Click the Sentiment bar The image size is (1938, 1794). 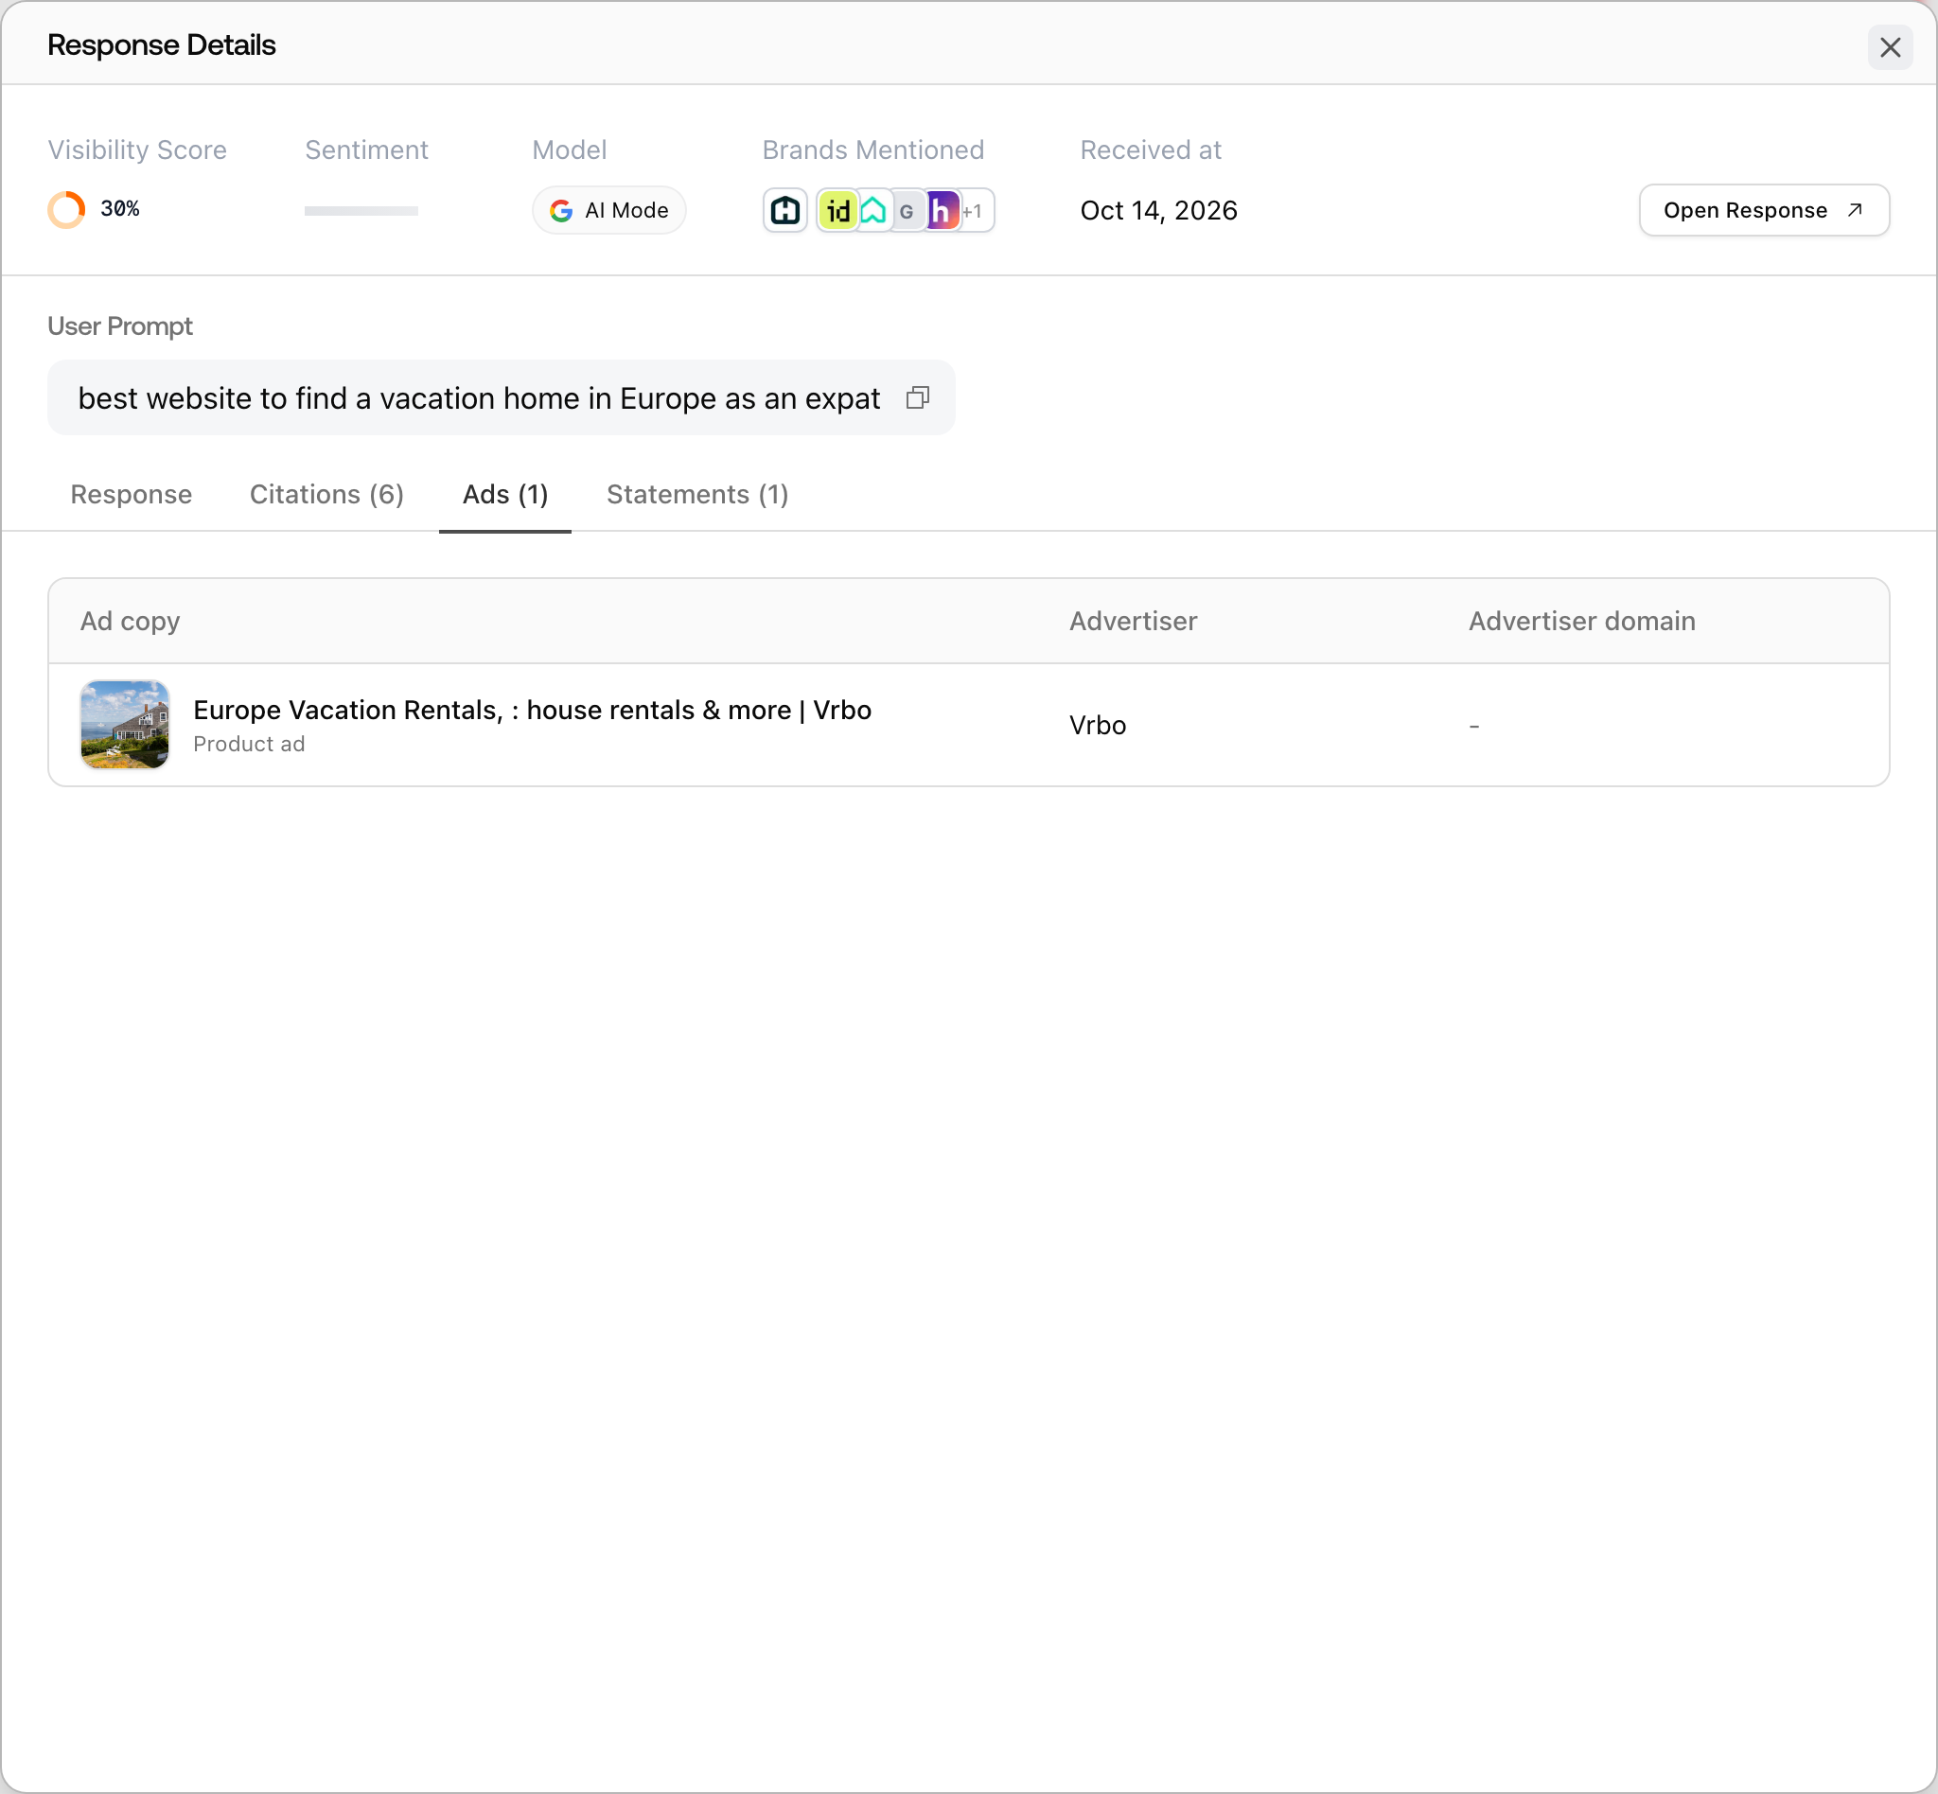(x=361, y=211)
